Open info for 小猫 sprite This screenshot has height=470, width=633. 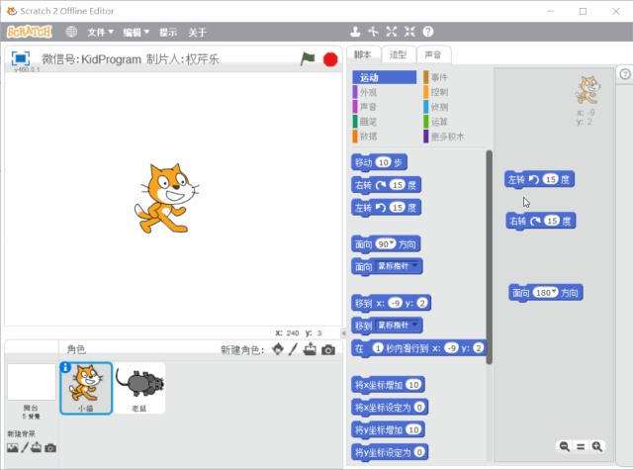point(65,367)
